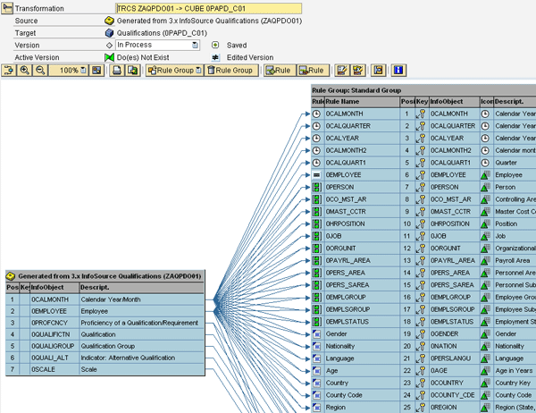Click the blue information icon in toolbar

398,71
